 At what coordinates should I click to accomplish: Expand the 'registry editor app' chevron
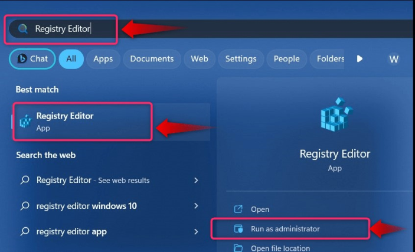[x=196, y=231]
